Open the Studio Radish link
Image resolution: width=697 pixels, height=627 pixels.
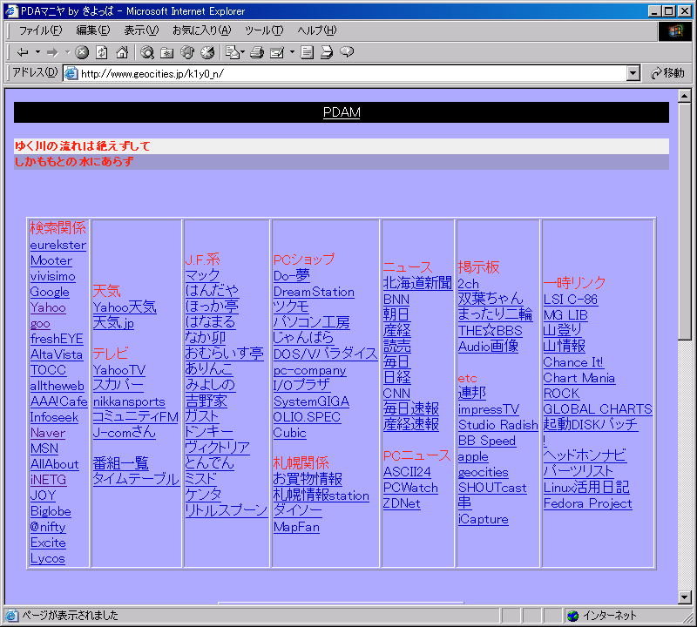(497, 425)
